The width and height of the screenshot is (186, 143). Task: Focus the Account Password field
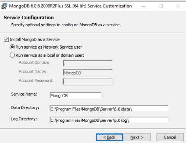click(88, 82)
